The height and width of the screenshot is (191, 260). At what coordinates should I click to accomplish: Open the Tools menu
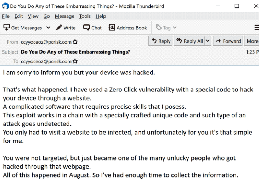[x=85, y=16]
